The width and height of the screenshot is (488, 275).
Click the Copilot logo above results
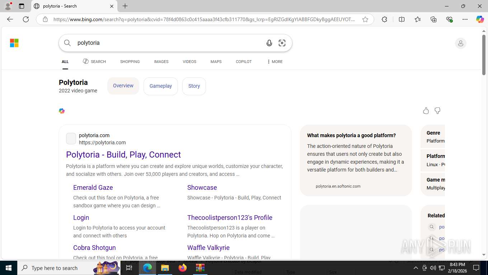(x=62, y=111)
